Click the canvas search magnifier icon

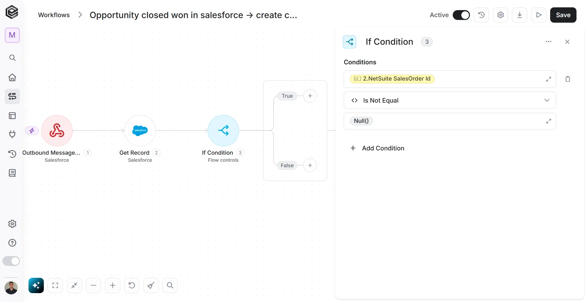click(x=170, y=285)
